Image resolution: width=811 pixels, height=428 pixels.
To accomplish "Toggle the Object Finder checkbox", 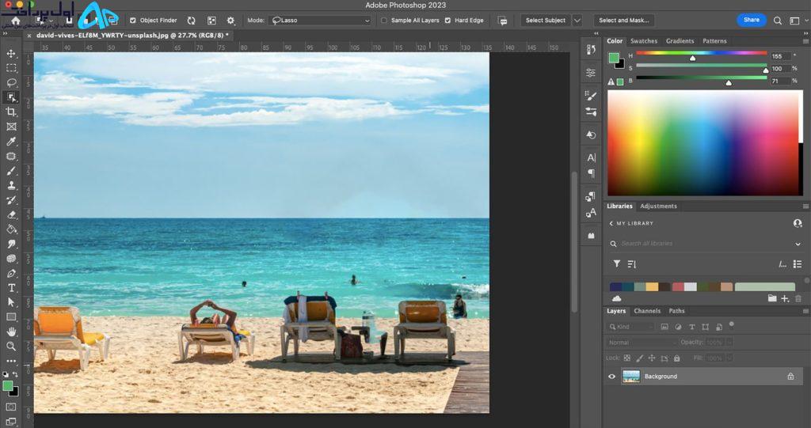I will click(x=133, y=21).
